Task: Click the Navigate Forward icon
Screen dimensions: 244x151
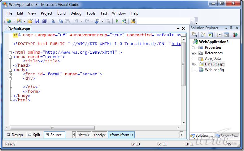Action: pos(108,21)
